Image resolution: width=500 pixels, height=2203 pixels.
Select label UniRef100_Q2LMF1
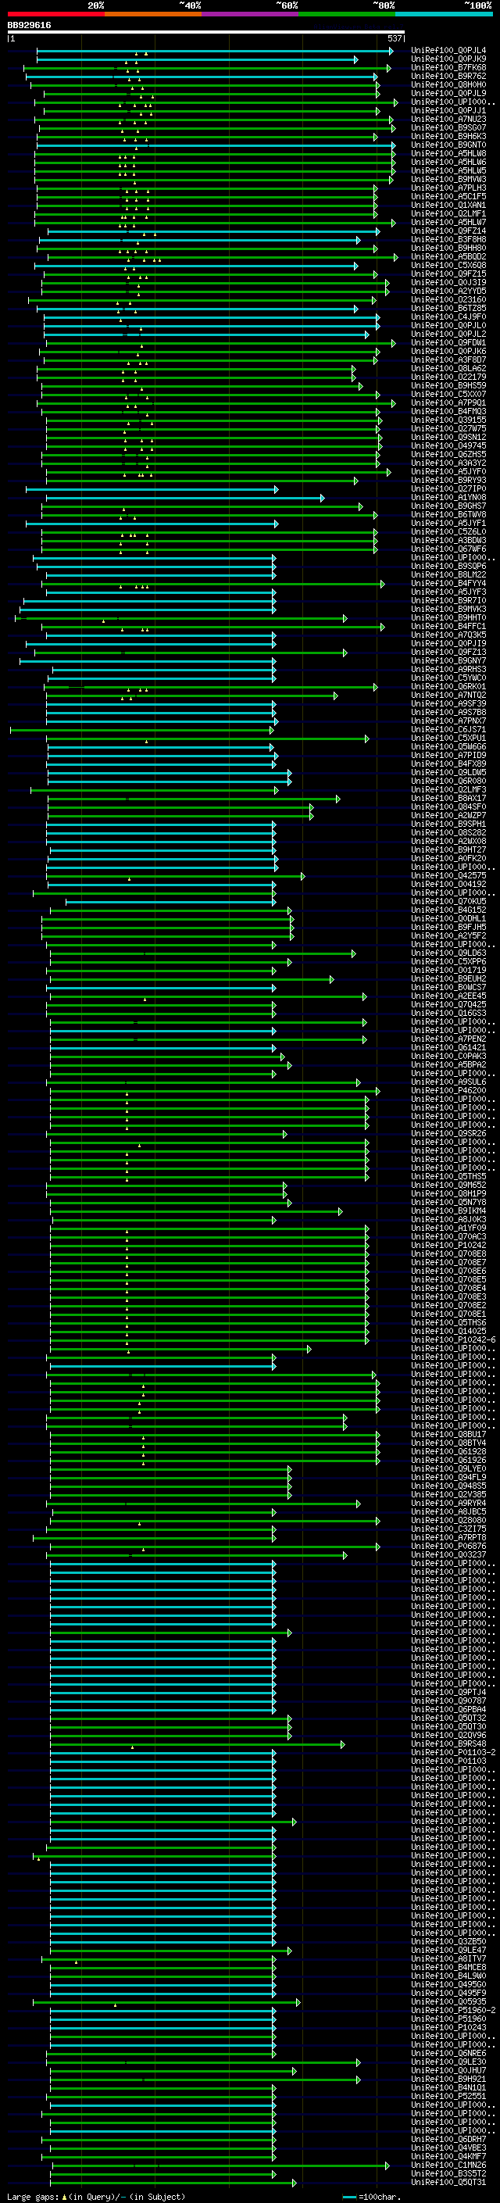point(448,214)
